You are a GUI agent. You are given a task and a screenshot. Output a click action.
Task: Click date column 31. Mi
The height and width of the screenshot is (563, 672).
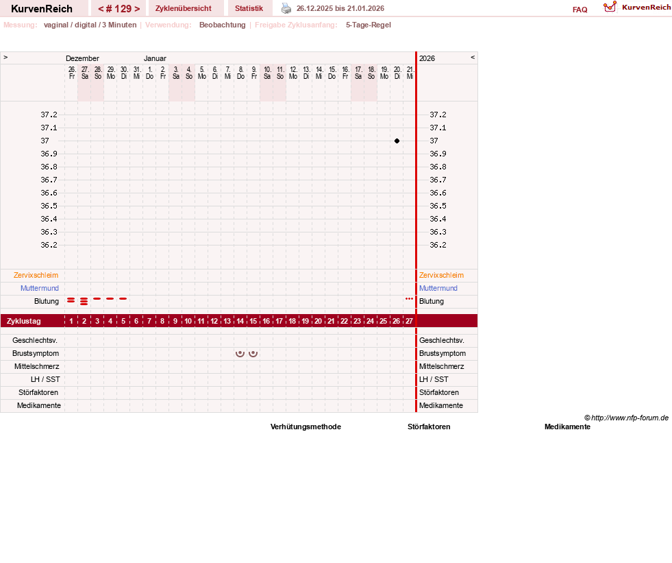pos(137,73)
